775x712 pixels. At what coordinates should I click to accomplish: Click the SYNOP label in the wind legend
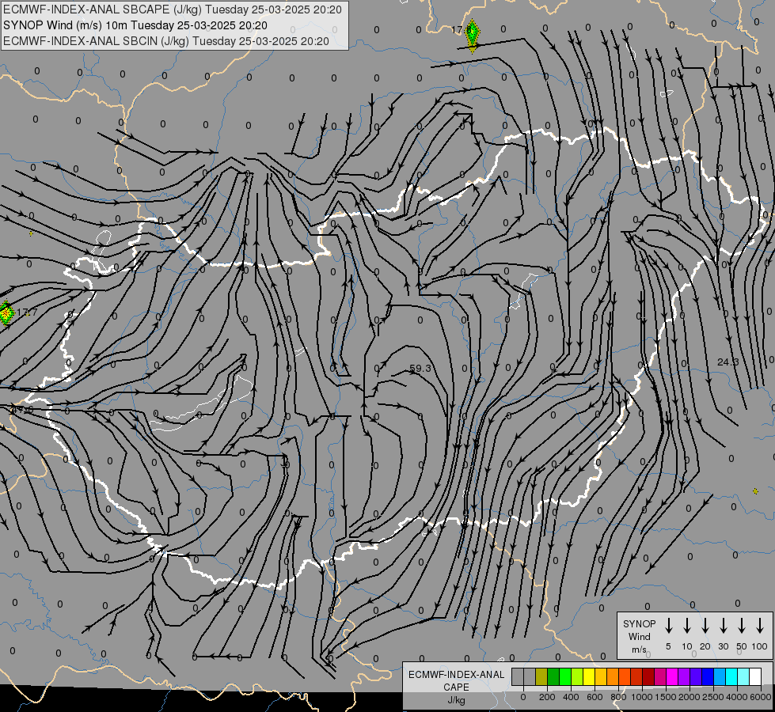(639, 624)
